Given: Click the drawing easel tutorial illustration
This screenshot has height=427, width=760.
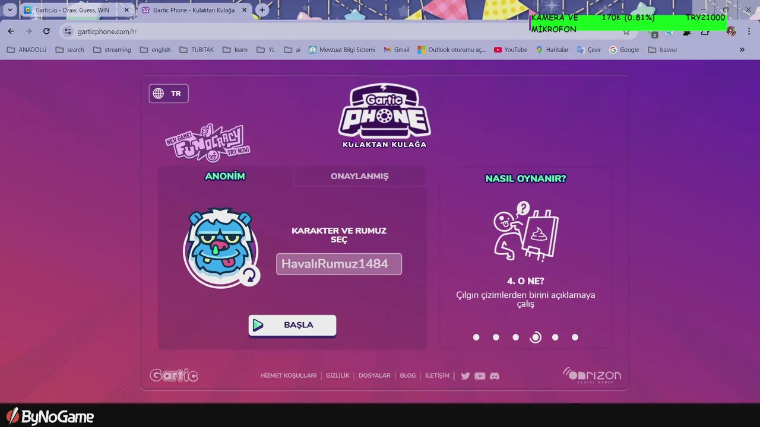Looking at the screenshot, I should 525,231.
